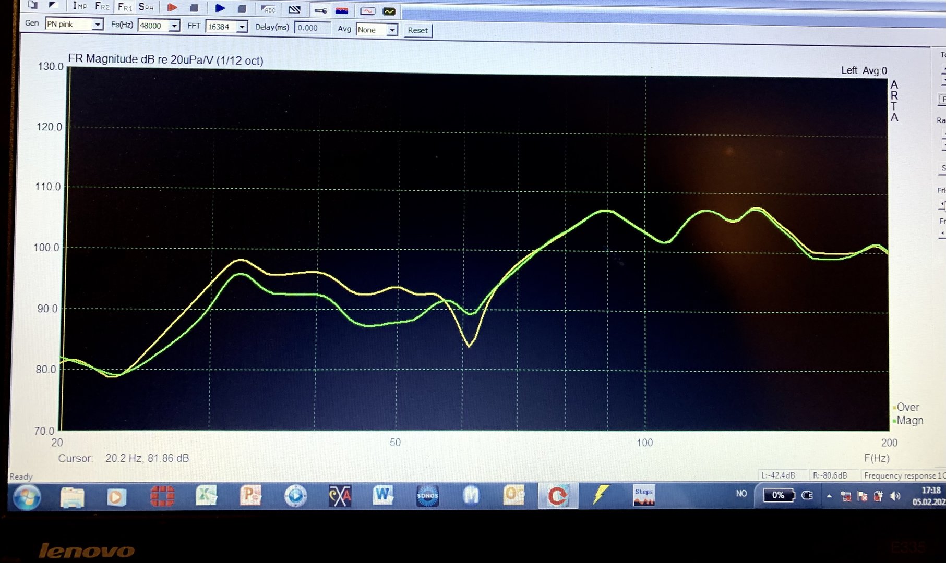The image size is (946, 563).
Task: Switch to FR1 single-channel frequency response
Action: (x=125, y=7)
